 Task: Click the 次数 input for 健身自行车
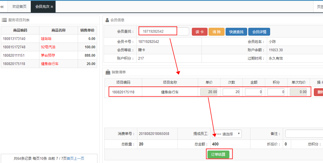pos(232,92)
